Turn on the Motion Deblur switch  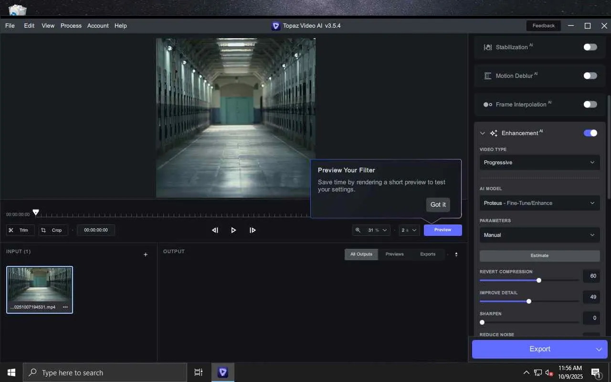pyautogui.click(x=590, y=75)
